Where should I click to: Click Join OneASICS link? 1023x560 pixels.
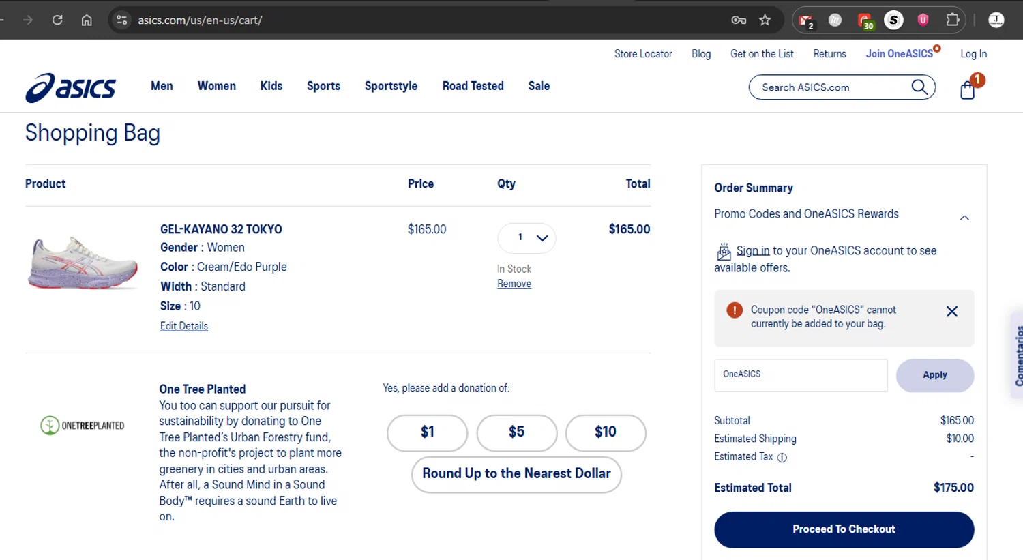coord(900,54)
